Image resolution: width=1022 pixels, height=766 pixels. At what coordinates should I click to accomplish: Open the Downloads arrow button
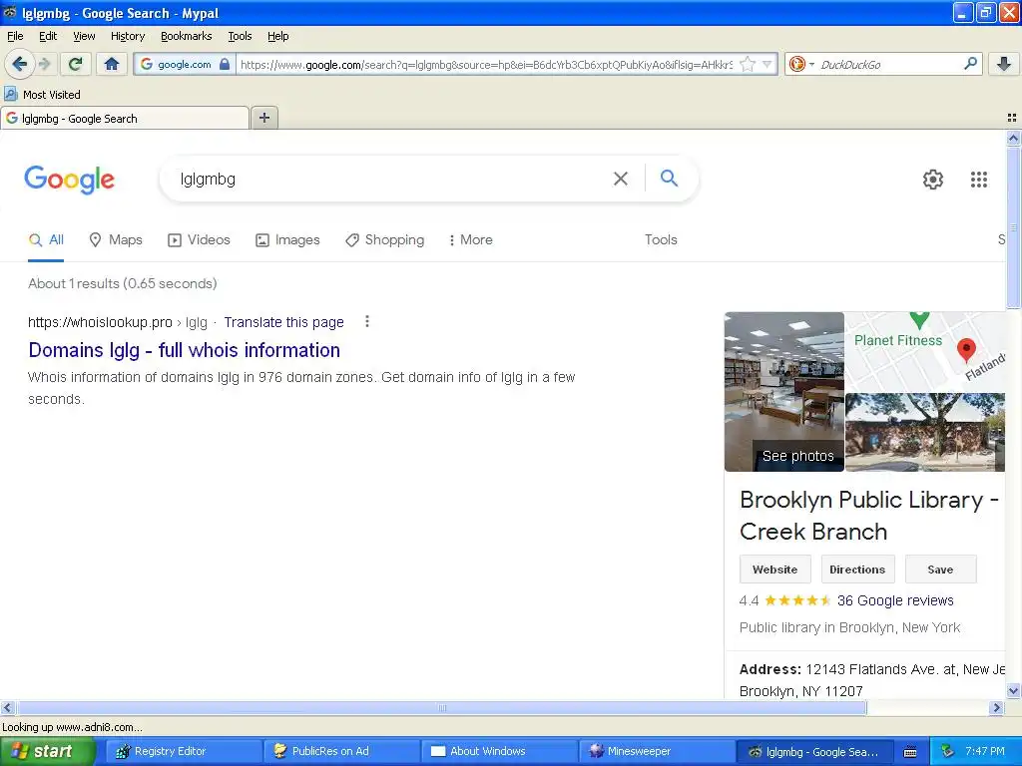coord(1004,64)
